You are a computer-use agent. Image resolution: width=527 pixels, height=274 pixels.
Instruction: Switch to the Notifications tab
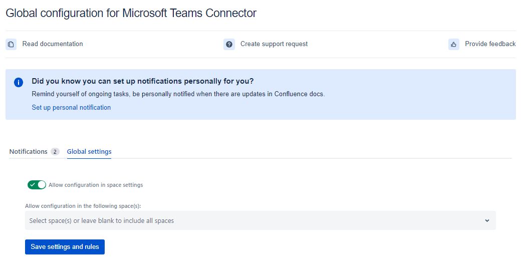click(x=29, y=152)
